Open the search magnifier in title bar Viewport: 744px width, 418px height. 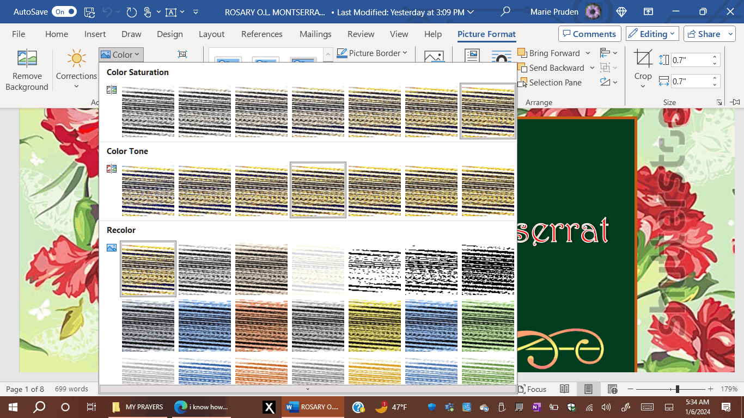[505, 11]
